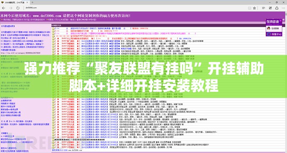Click the browser forward arrow

coord(11,8)
